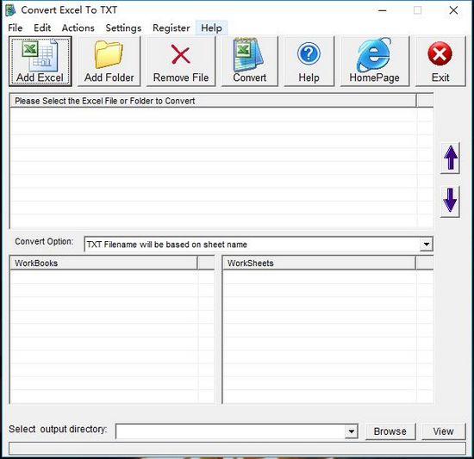This screenshot has width=474, height=459.
Task: Expand the Convert Option dropdown arrow
Action: point(427,244)
